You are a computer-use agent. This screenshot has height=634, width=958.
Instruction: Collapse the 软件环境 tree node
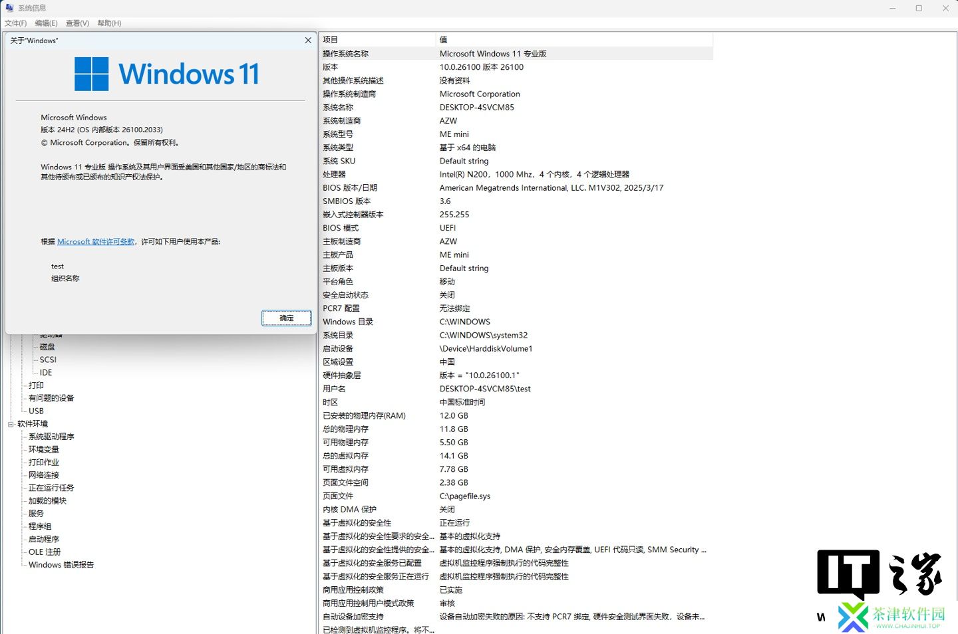(x=11, y=424)
